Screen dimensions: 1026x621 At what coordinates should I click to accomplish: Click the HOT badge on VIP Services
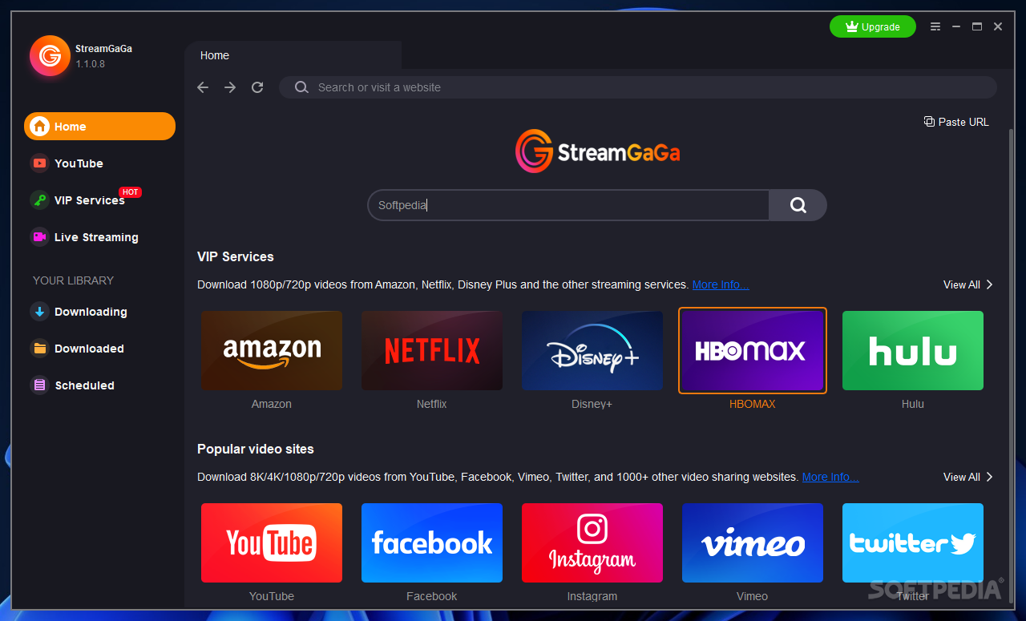point(130,192)
